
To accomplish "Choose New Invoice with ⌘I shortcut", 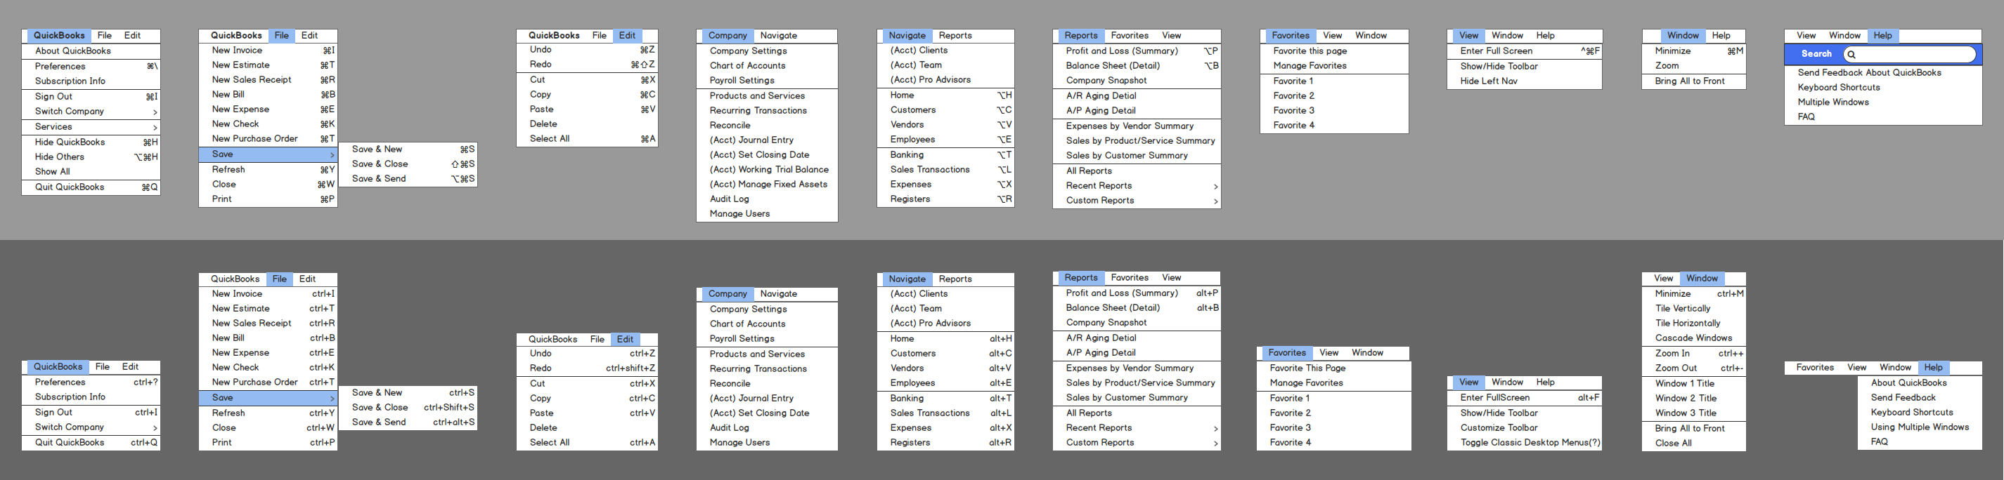I will tap(269, 51).
